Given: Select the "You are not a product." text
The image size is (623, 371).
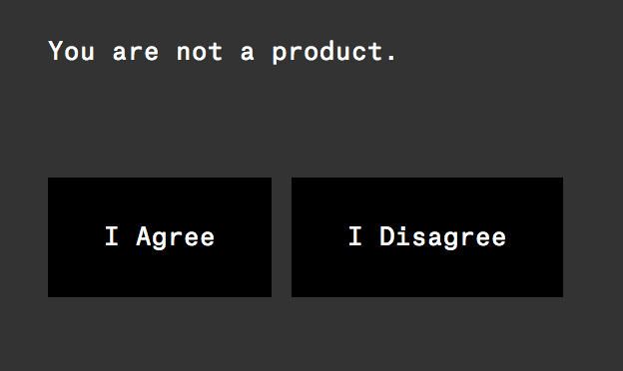Looking at the screenshot, I should pos(223,53).
